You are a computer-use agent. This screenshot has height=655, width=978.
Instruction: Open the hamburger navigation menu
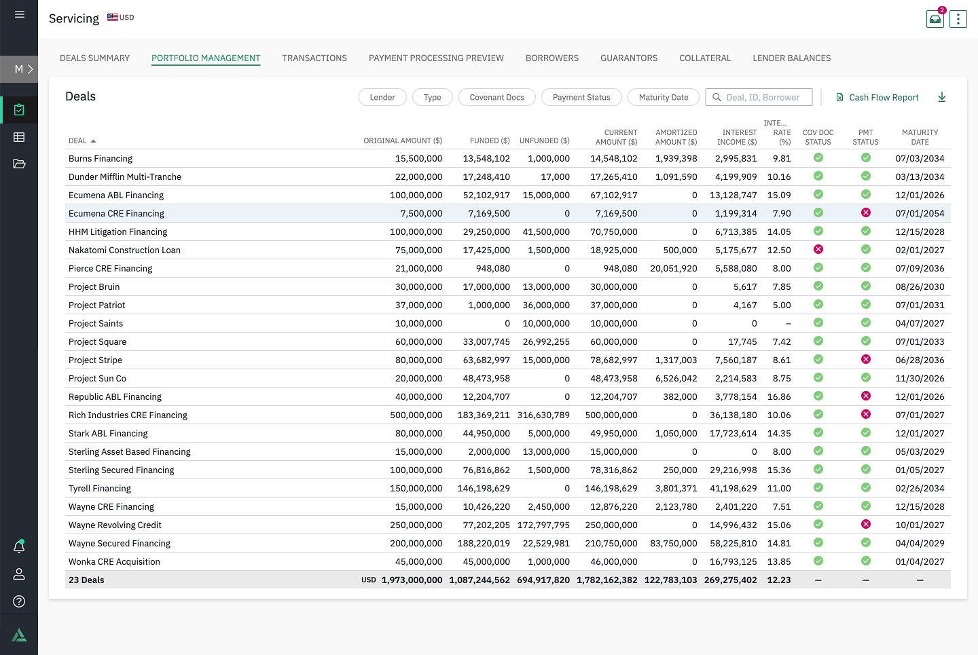pos(19,14)
